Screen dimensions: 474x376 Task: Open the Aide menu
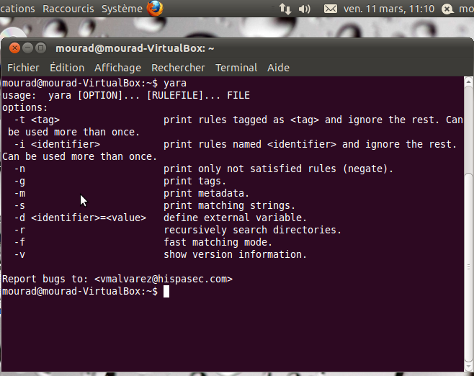click(x=278, y=68)
